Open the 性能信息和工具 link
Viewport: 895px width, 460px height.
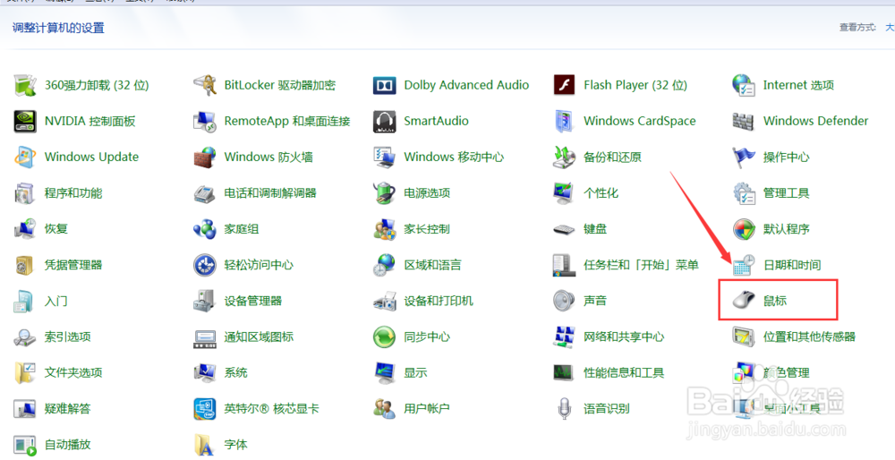[x=624, y=372]
